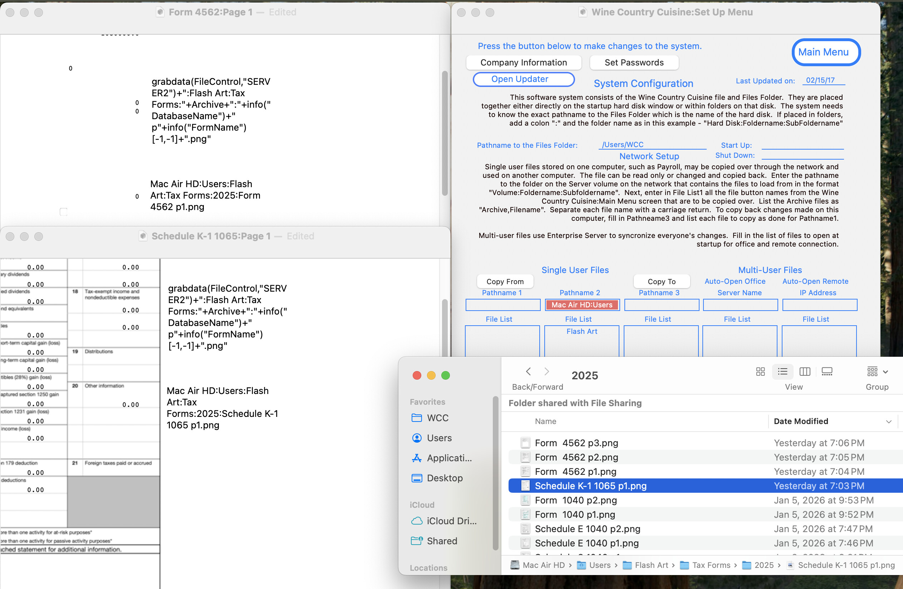Open Applications in Finder sidebar

click(x=442, y=458)
